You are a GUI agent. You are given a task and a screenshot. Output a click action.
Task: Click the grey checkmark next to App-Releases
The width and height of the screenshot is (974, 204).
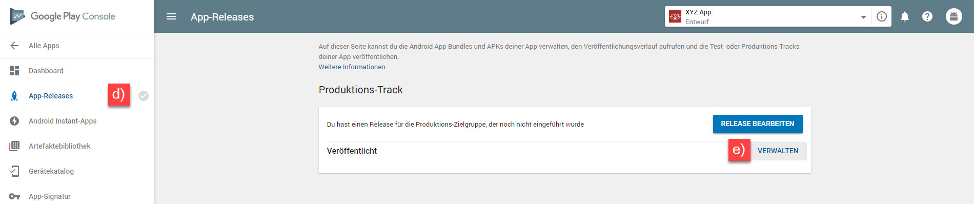144,96
